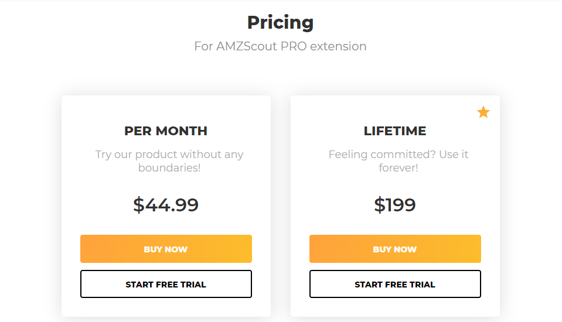This screenshot has width=562, height=322.
Task: Start free trial for the Lifetime plan
Action: tap(395, 284)
